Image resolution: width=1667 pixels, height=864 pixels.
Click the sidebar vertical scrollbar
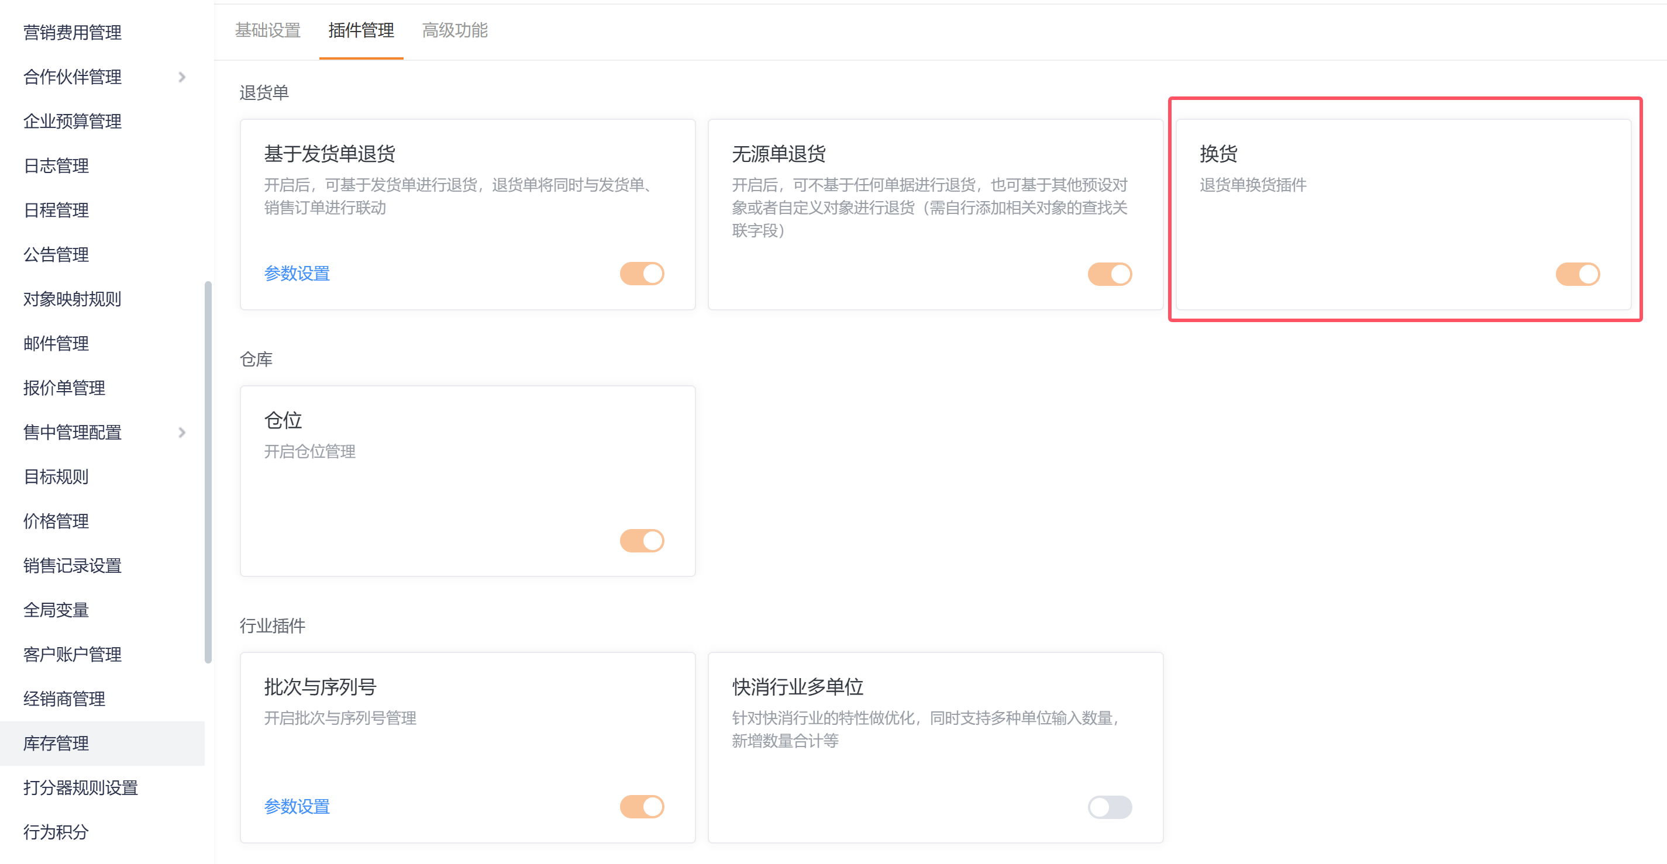[x=208, y=472]
